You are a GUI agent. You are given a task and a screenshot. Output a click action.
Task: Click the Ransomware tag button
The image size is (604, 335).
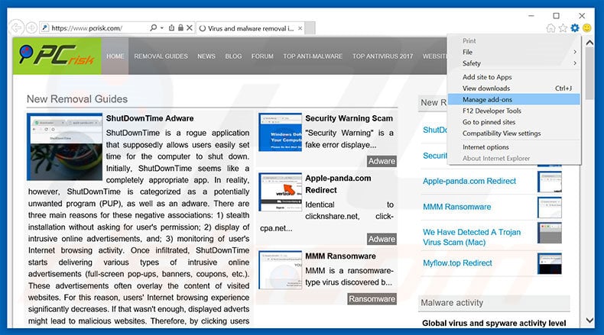pyautogui.click(x=372, y=299)
